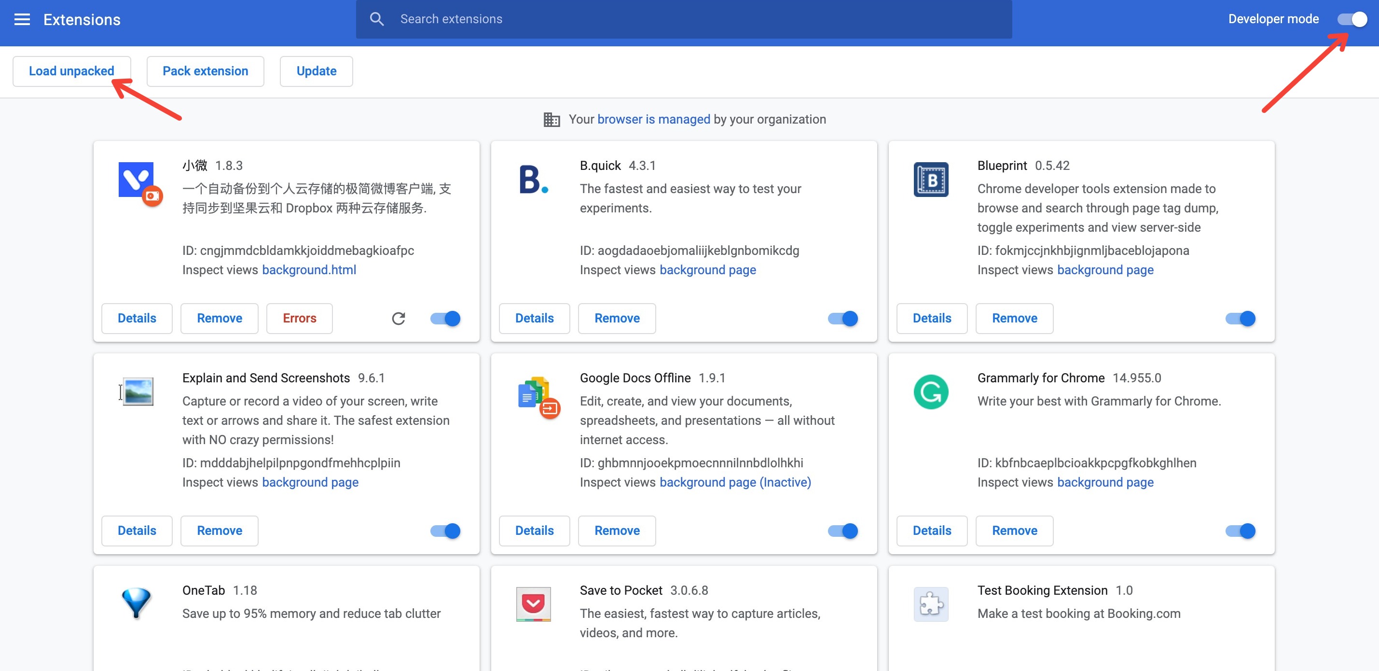Reload the 小微 extension
Viewport: 1379px width, 671px height.
click(398, 319)
